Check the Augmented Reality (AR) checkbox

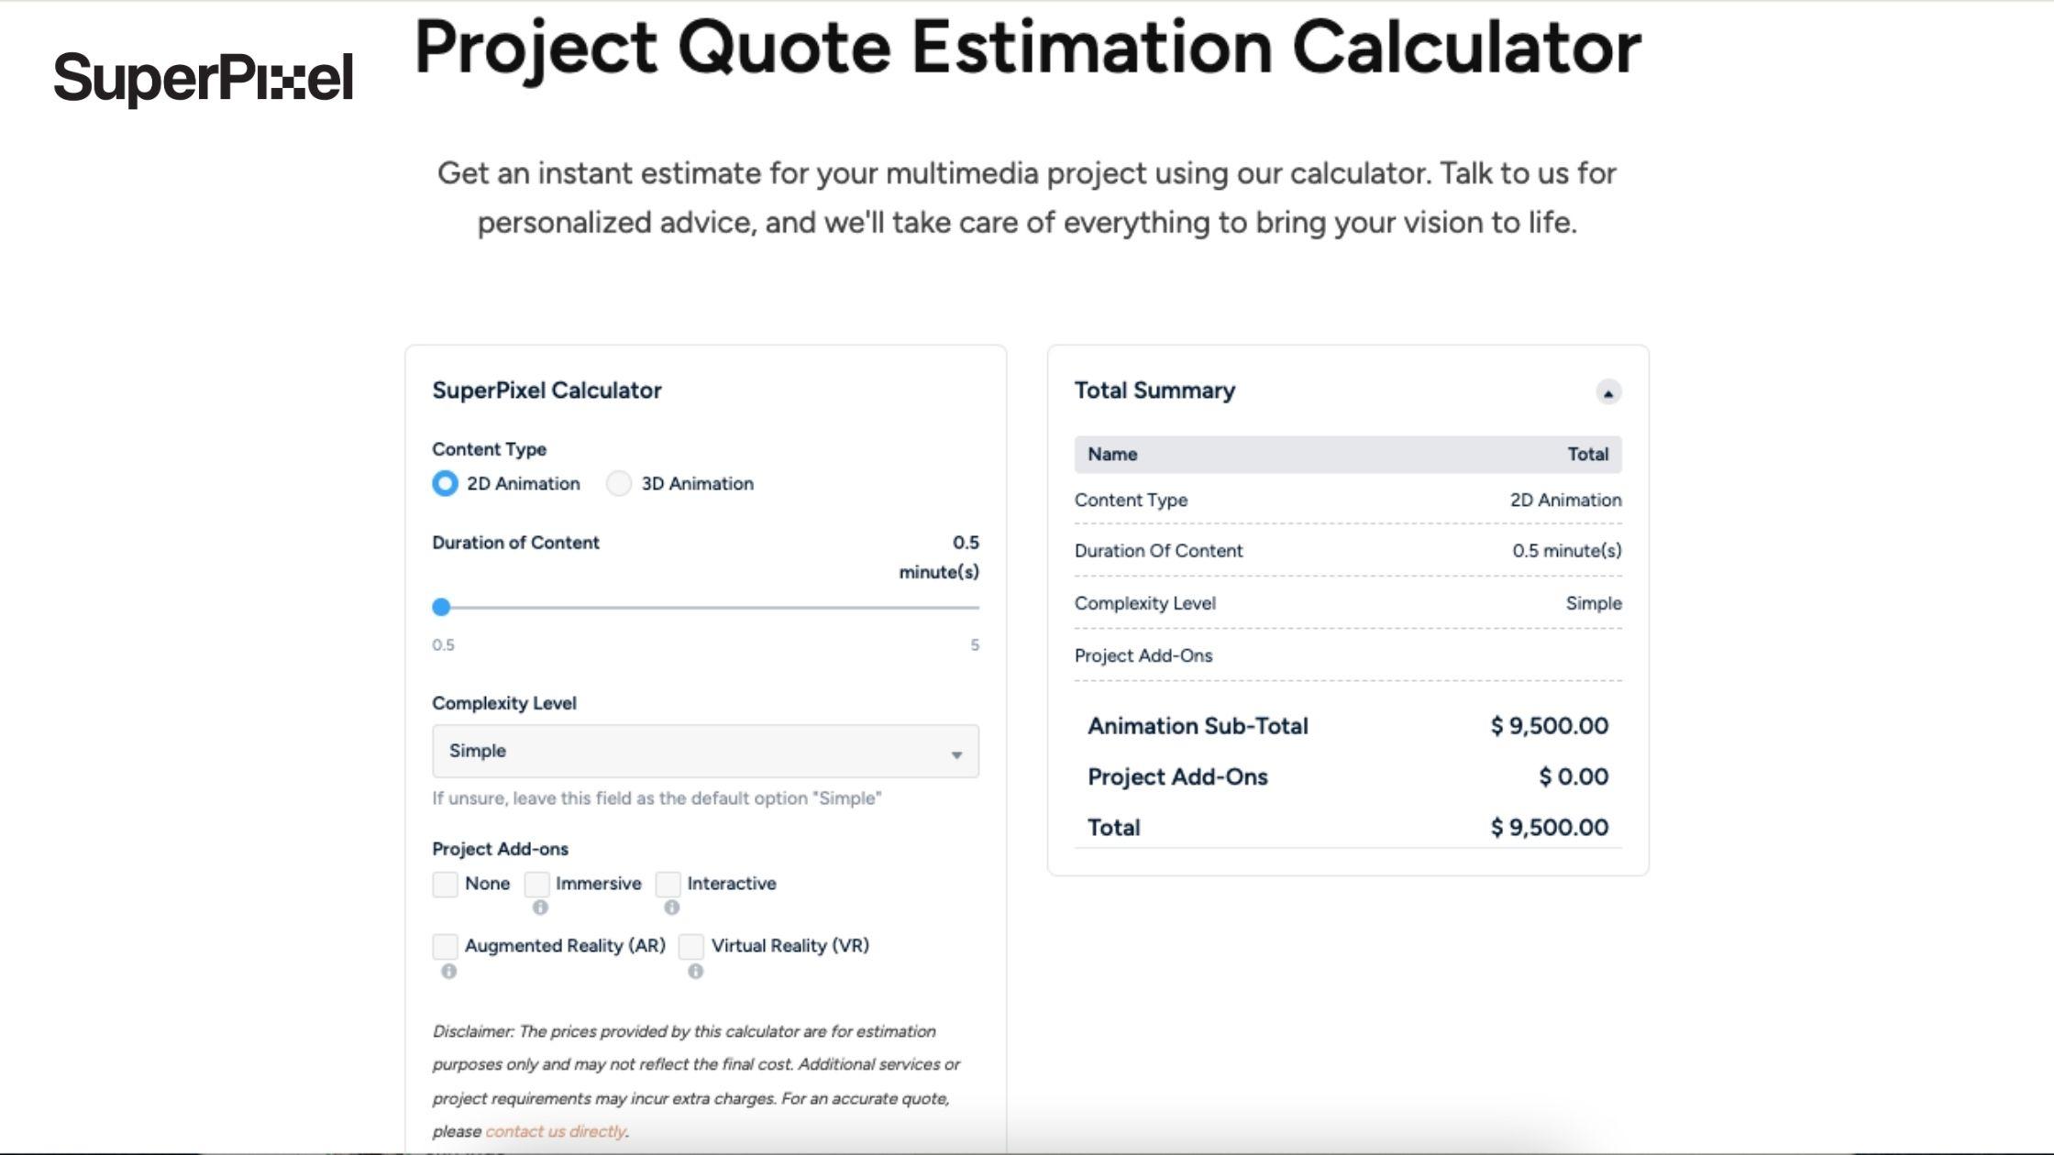point(446,946)
